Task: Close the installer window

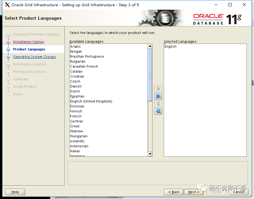Action: pos(244,5)
